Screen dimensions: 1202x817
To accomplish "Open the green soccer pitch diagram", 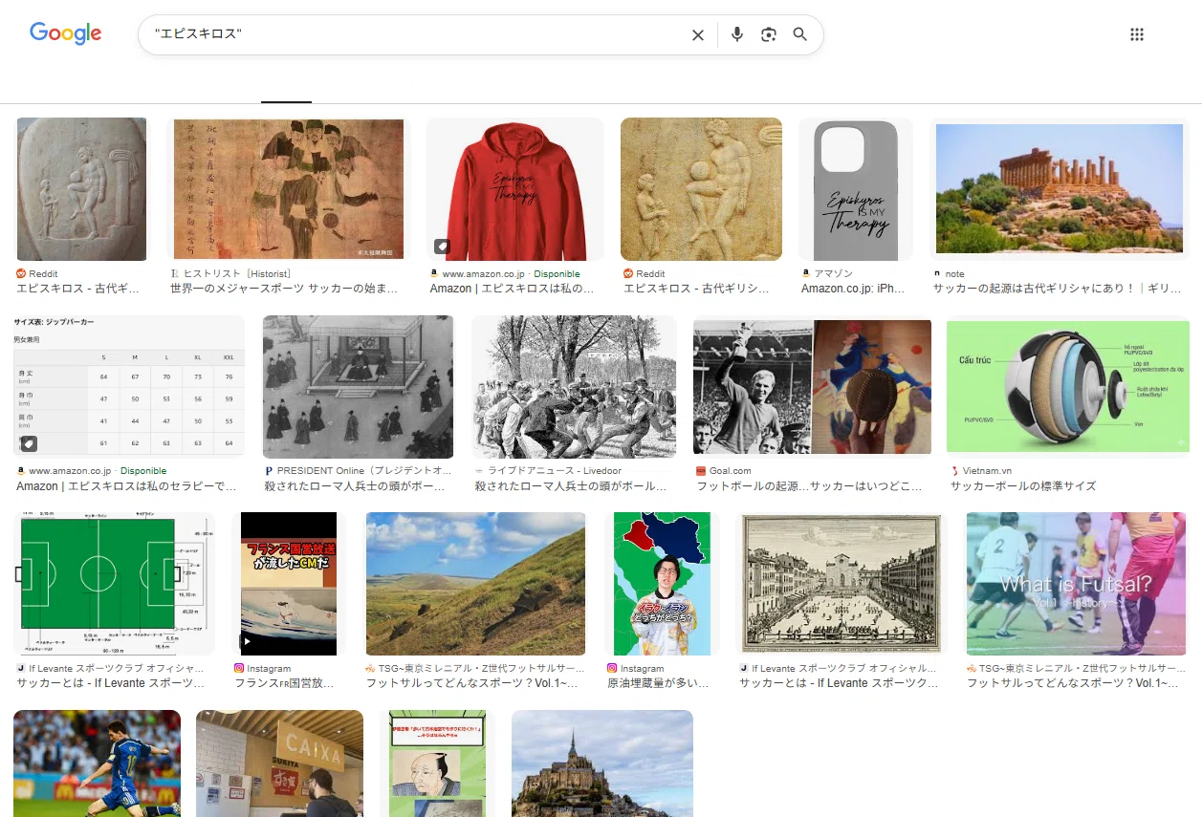I will 114,584.
